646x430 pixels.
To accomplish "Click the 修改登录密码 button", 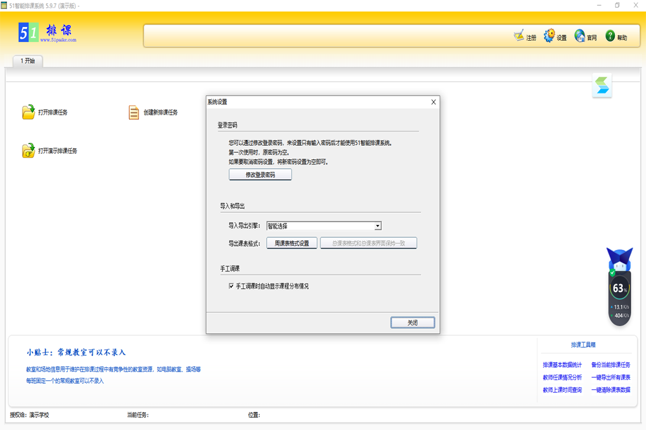I will coord(260,175).
